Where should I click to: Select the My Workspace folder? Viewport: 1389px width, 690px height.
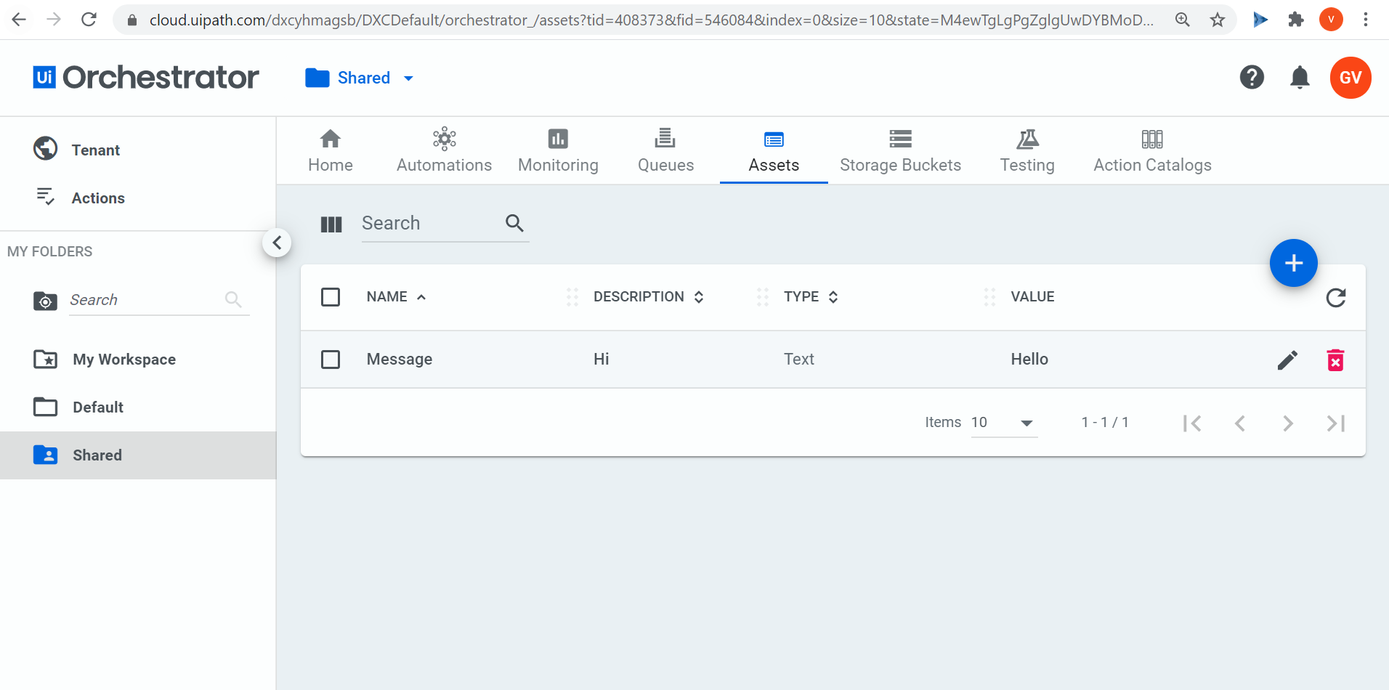[138, 360]
